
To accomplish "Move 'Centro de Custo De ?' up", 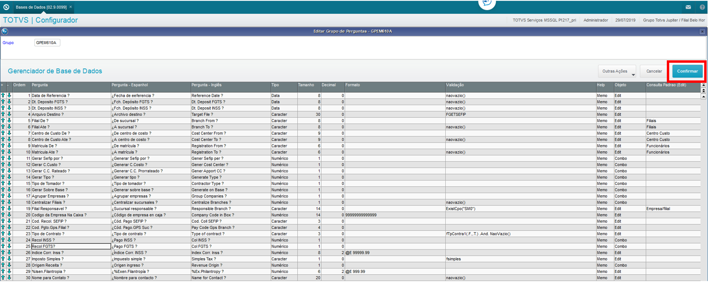I will click(3, 133).
